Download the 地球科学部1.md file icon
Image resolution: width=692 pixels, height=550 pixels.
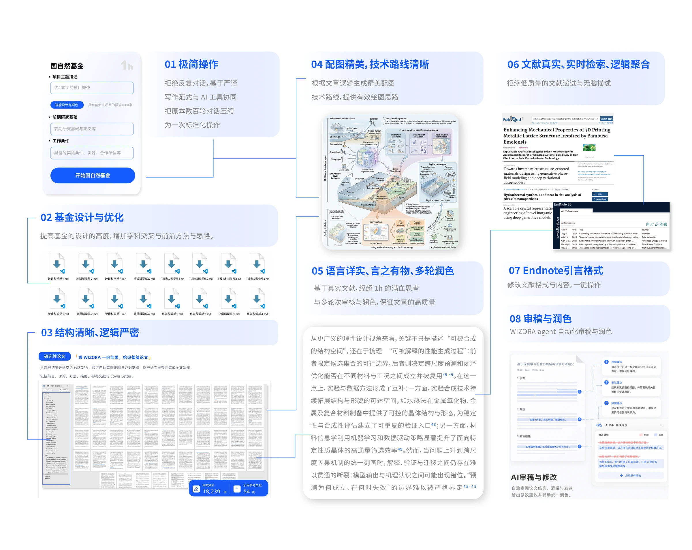pyautogui.click(x=57, y=263)
